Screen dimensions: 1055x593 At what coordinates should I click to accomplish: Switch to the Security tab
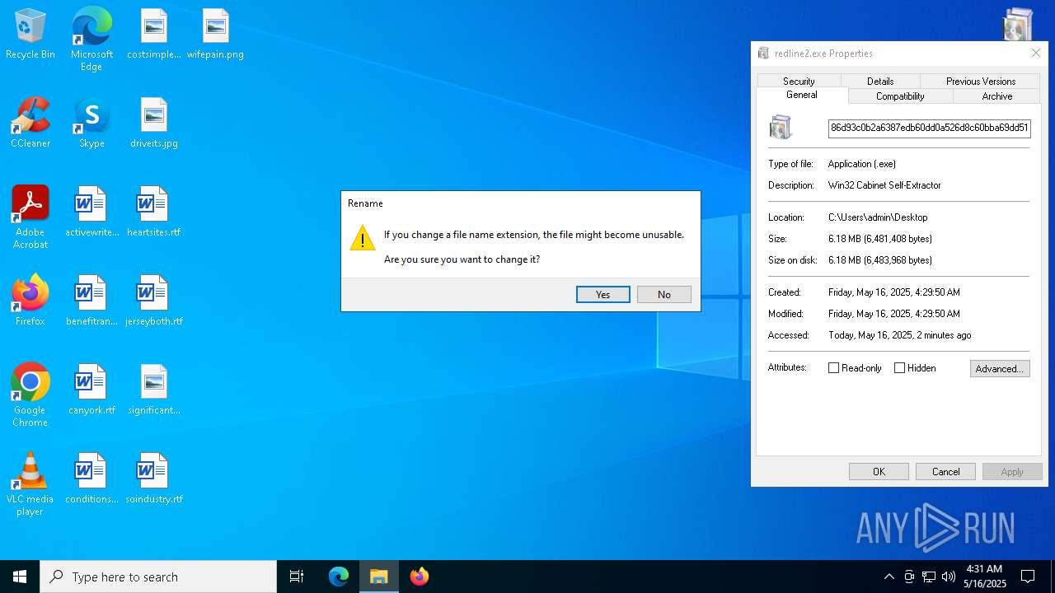pos(799,81)
